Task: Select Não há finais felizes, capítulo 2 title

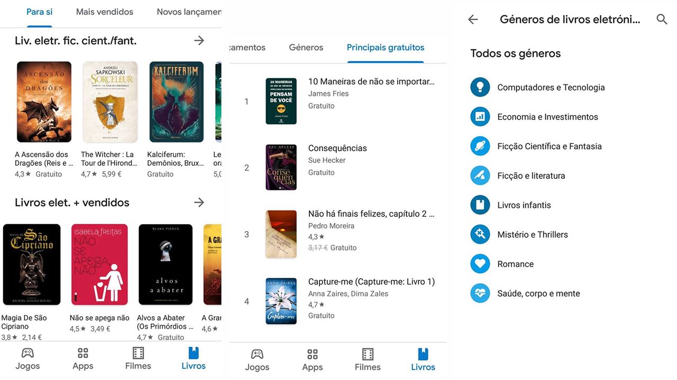Action: (371, 214)
